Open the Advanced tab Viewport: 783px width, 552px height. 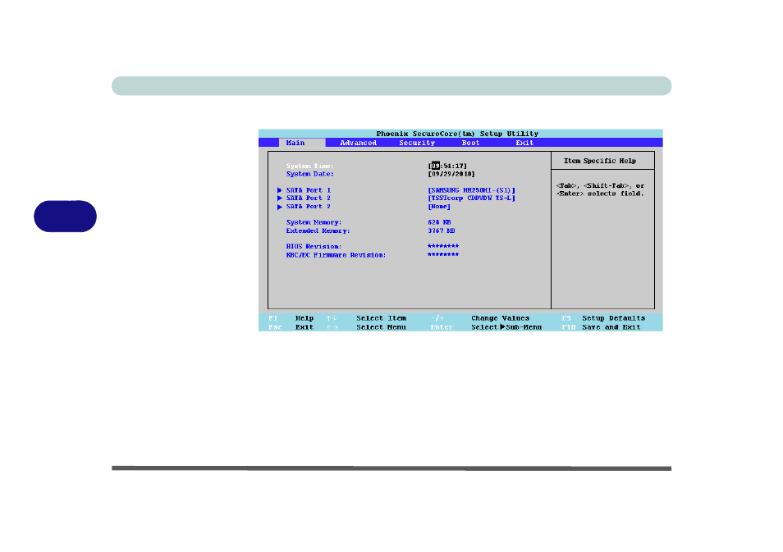[x=358, y=143]
